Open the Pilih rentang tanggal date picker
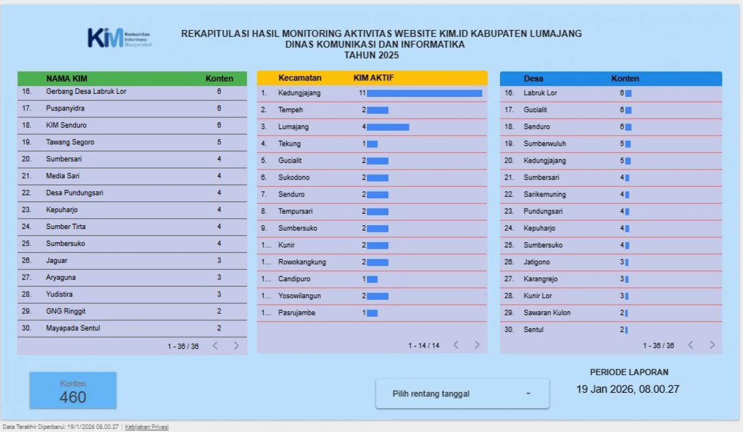Viewport: 743px width, 432px height. (462, 394)
